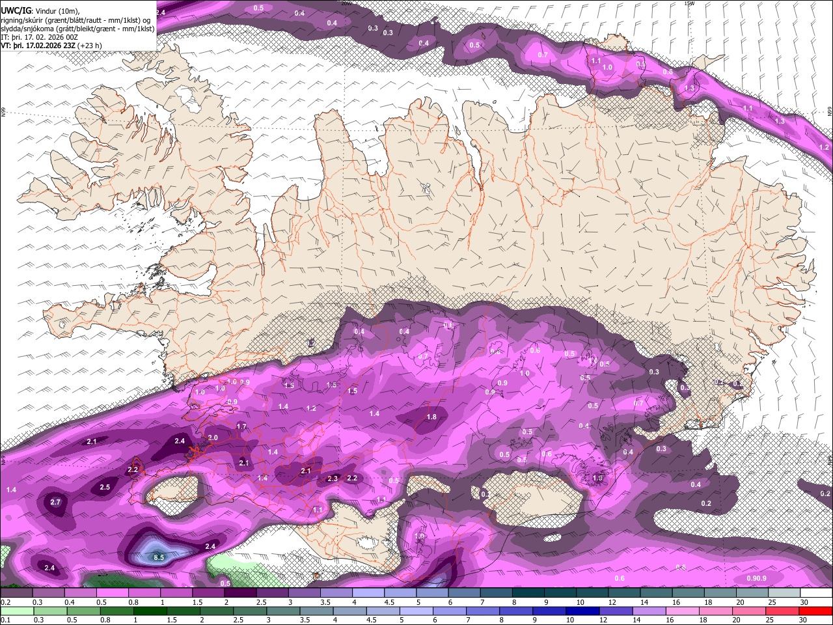Click the 4.5 label in the bottom legend row

tap(372, 620)
